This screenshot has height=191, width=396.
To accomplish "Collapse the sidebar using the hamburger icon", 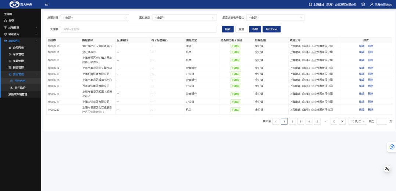I will pos(46,4).
